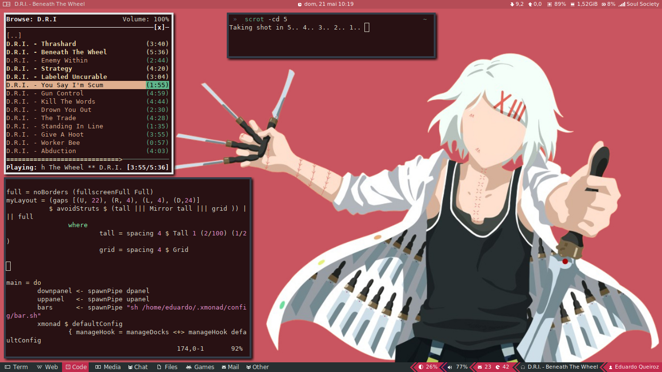Open the Media workspace
This screenshot has width=662, height=372.
(x=108, y=367)
